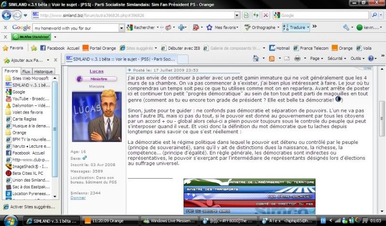Expand Google toolbar search box dropdown

click(121, 28)
